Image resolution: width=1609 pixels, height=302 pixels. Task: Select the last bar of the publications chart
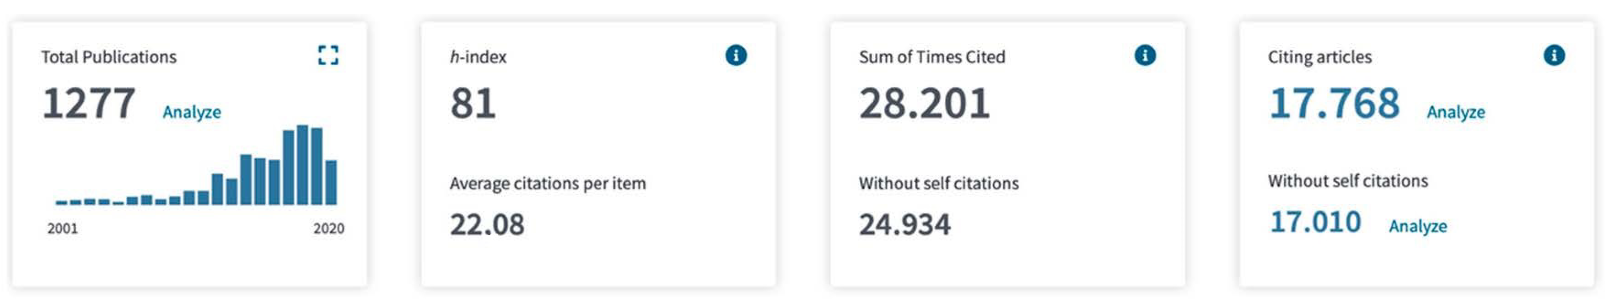coord(331,182)
